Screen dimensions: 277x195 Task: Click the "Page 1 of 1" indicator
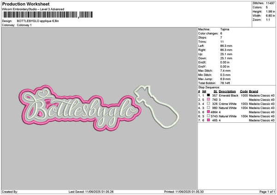tap(267, 192)
